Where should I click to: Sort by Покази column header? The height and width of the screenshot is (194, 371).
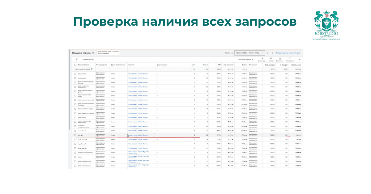click(x=206, y=65)
